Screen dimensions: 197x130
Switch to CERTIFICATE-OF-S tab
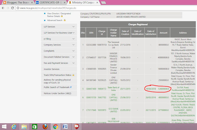point(51,2)
